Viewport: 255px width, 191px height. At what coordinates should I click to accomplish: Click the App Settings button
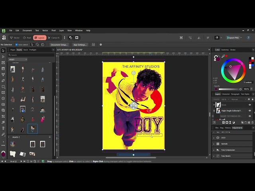(x=80, y=45)
